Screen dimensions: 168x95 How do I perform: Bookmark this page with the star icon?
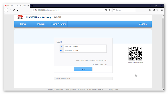coord(109,10)
